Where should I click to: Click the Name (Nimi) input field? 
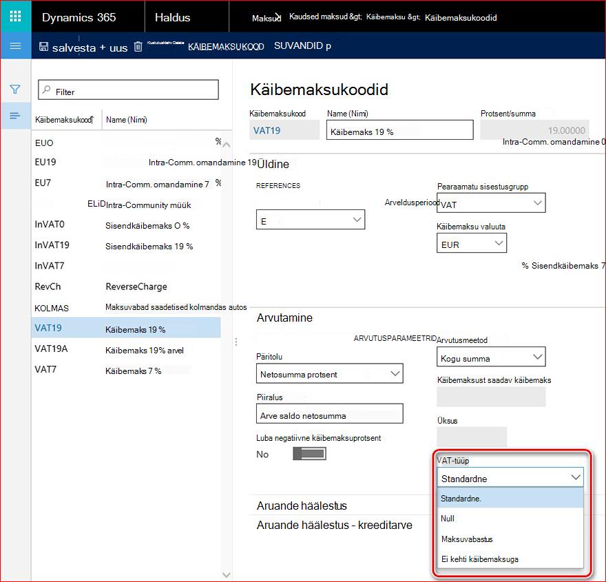click(399, 130)
